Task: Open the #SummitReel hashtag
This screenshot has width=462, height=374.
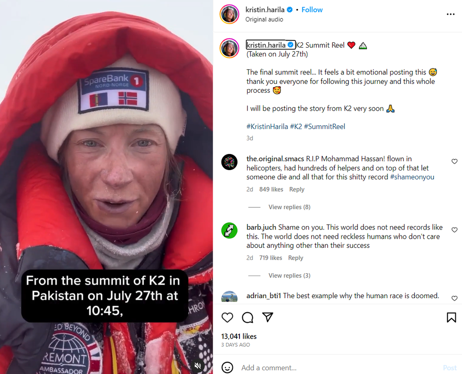Action: coord(324,127)
